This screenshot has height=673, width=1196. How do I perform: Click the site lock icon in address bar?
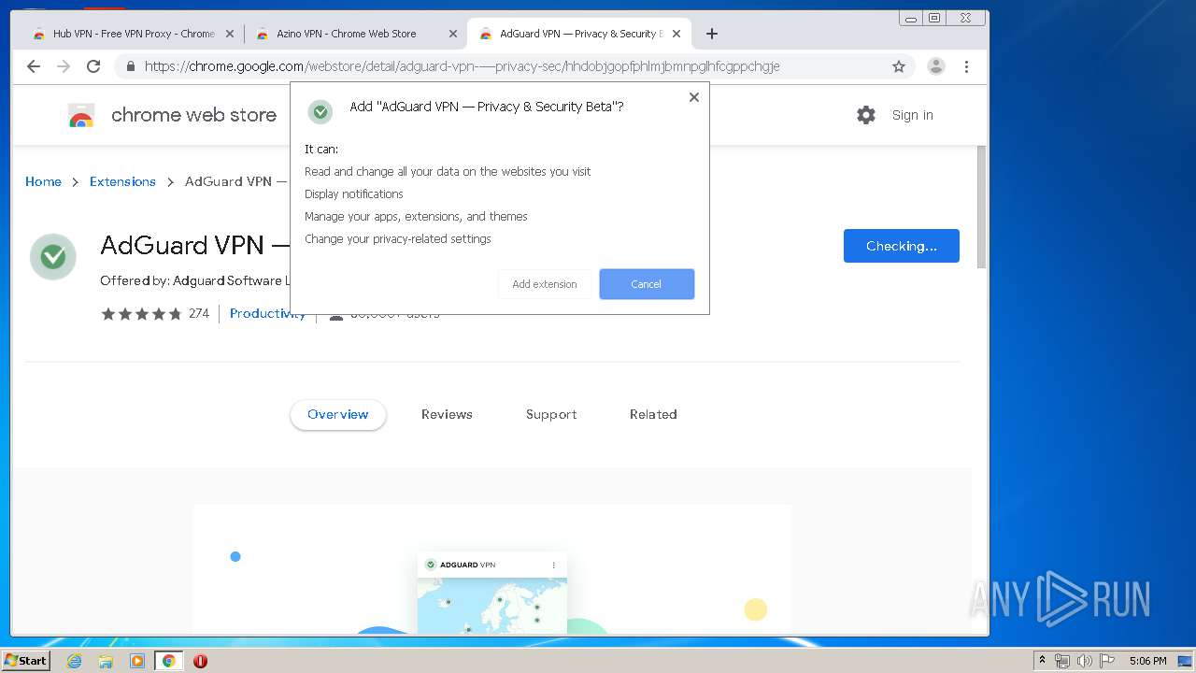(131, 66)
